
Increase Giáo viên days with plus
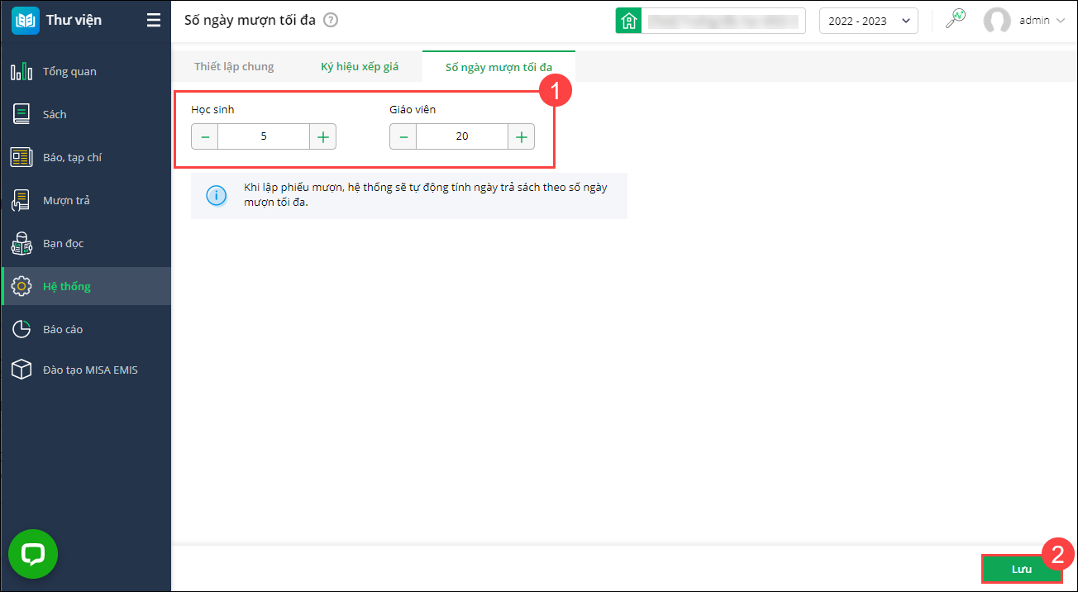521,136
